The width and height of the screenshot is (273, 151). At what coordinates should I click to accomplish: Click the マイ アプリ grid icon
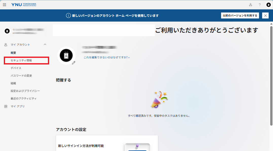point(5,106)
